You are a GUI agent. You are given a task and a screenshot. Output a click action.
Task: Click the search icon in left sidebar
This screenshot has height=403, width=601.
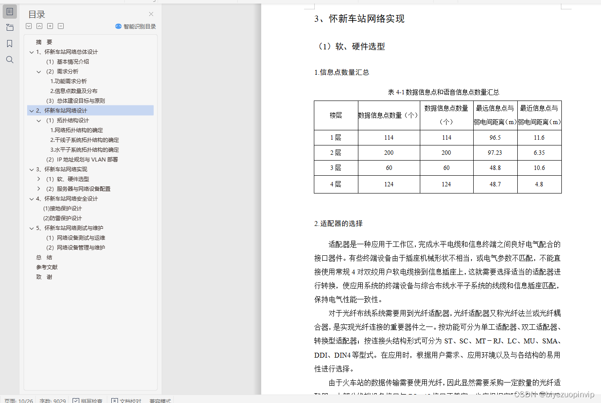9,59
